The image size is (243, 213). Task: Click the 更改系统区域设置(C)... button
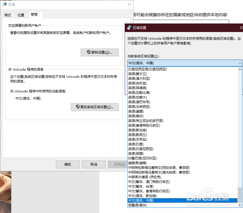[95, 107]
